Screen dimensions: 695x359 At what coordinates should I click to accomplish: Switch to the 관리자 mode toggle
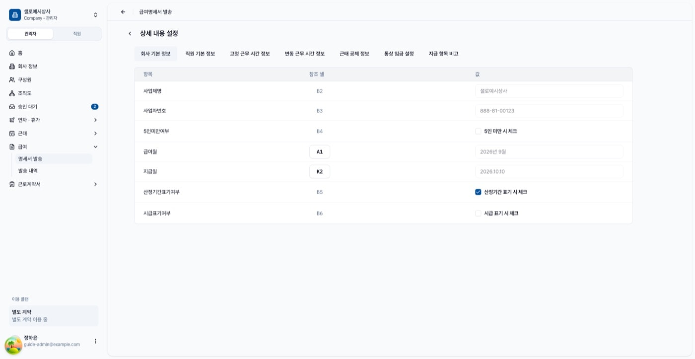coord(30,34)
